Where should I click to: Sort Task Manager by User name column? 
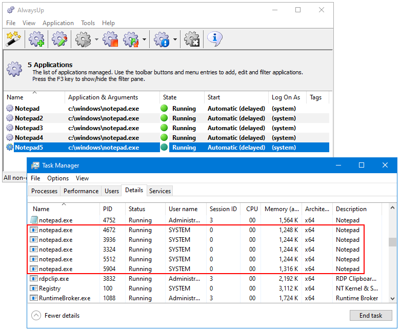click(186, 209)
